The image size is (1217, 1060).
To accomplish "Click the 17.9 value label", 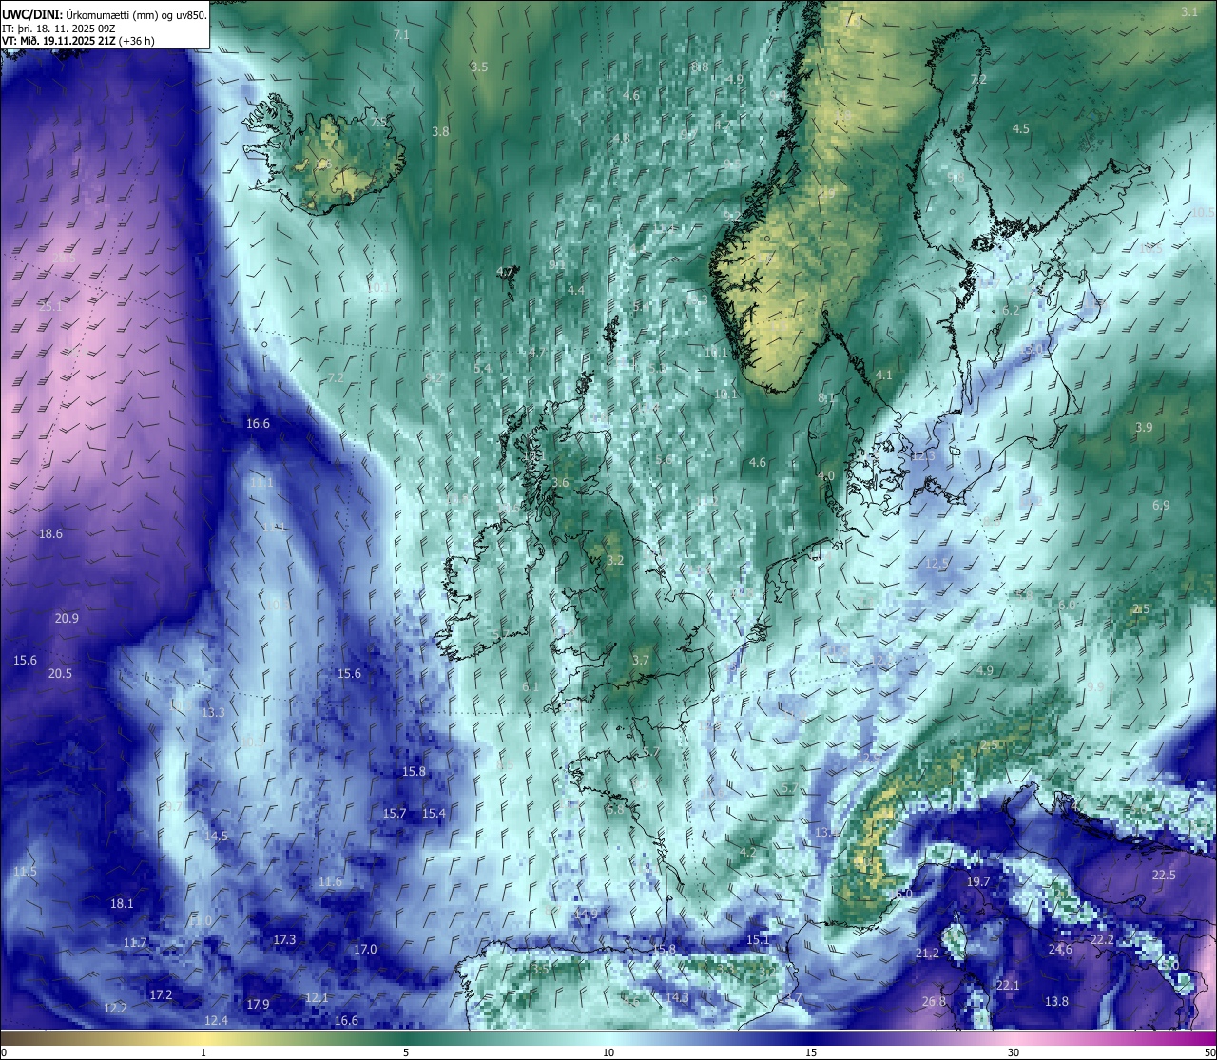I will pos(258,1004).
